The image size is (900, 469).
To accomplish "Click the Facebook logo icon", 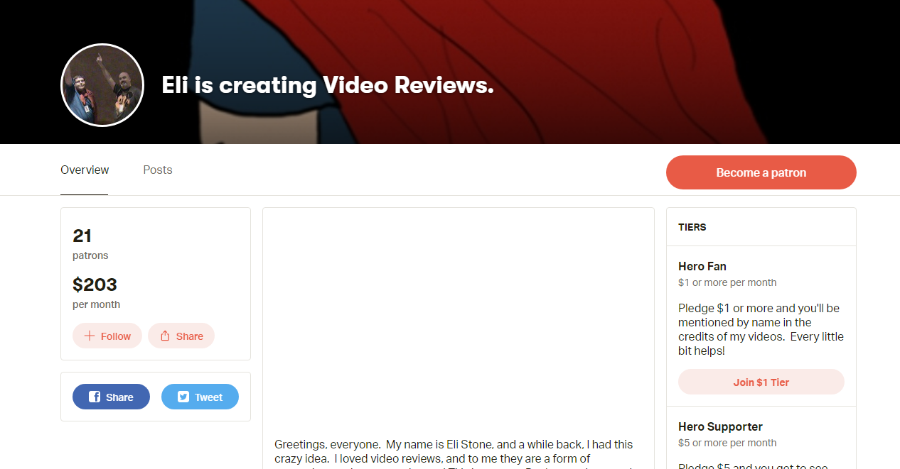I will pos(95,397).
